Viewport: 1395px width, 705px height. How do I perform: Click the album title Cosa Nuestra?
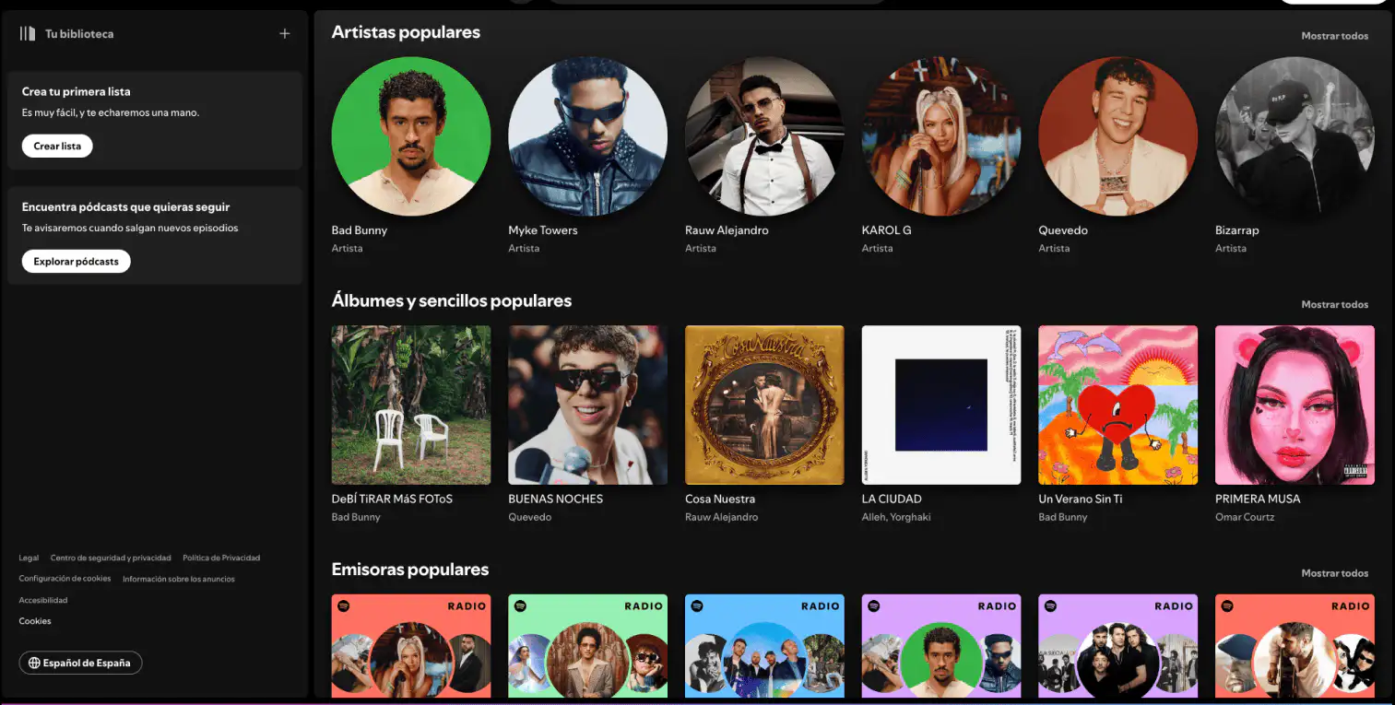click(720, 499)
